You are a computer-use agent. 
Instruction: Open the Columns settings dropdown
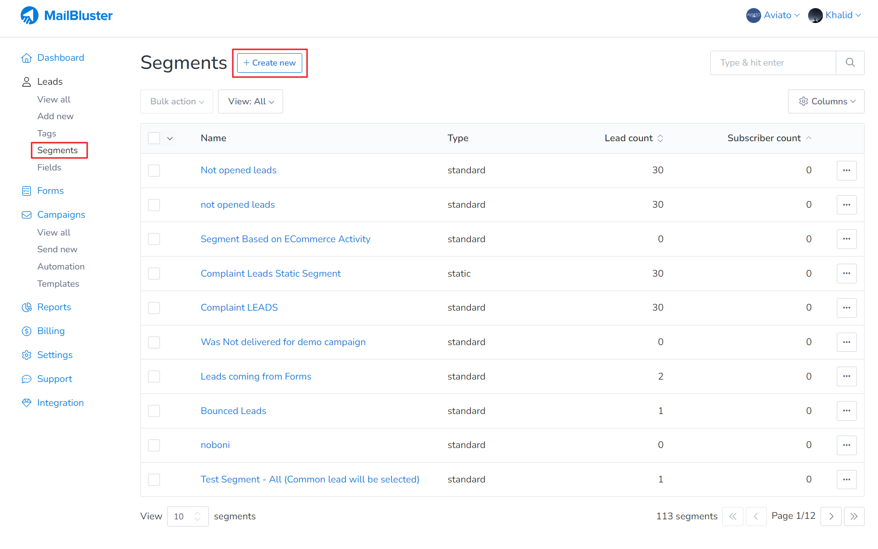click(x=826, y=101)
